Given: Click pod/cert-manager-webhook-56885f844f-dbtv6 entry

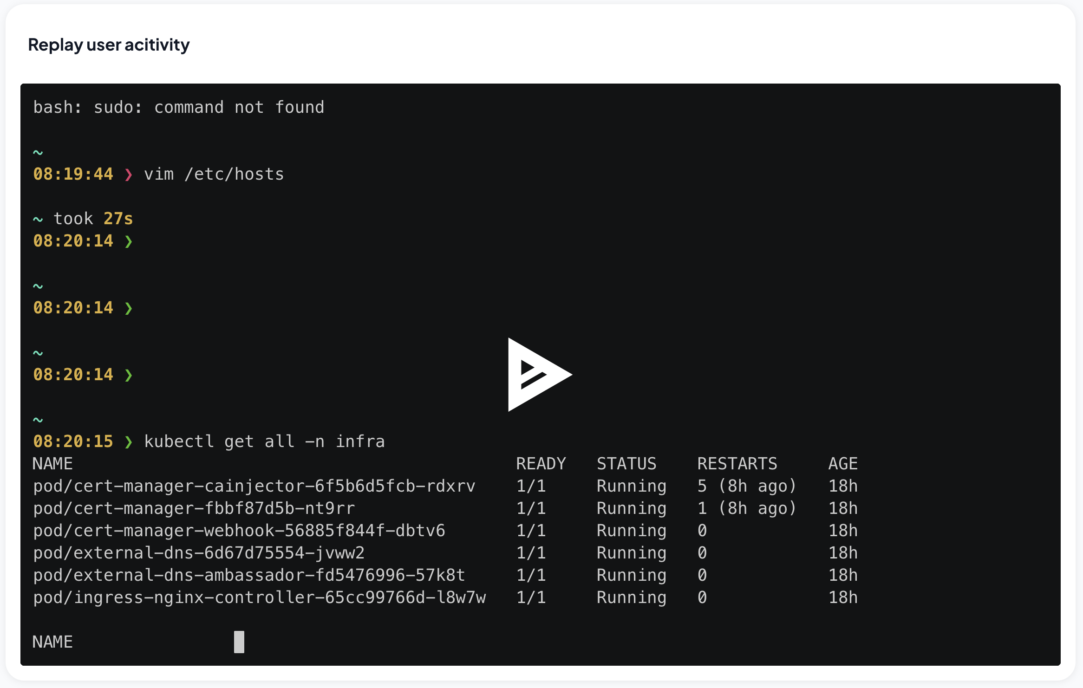Looking at the screenshot, I should pos(239,531).
